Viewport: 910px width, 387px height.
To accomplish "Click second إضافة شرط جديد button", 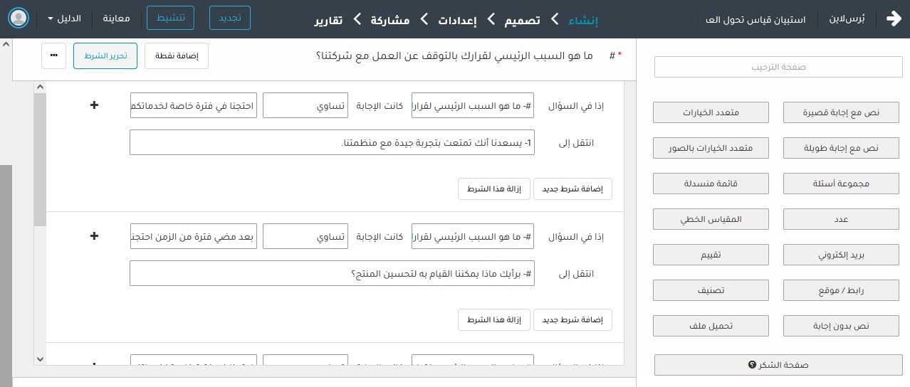I will (572, 319).
